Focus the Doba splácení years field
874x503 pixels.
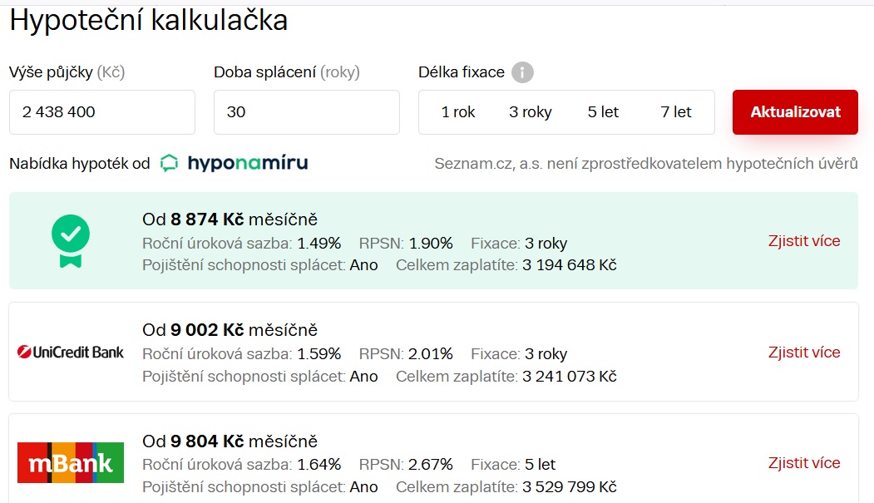307,112
